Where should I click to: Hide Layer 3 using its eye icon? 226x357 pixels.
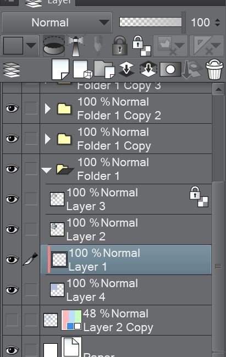pos(12,199)
